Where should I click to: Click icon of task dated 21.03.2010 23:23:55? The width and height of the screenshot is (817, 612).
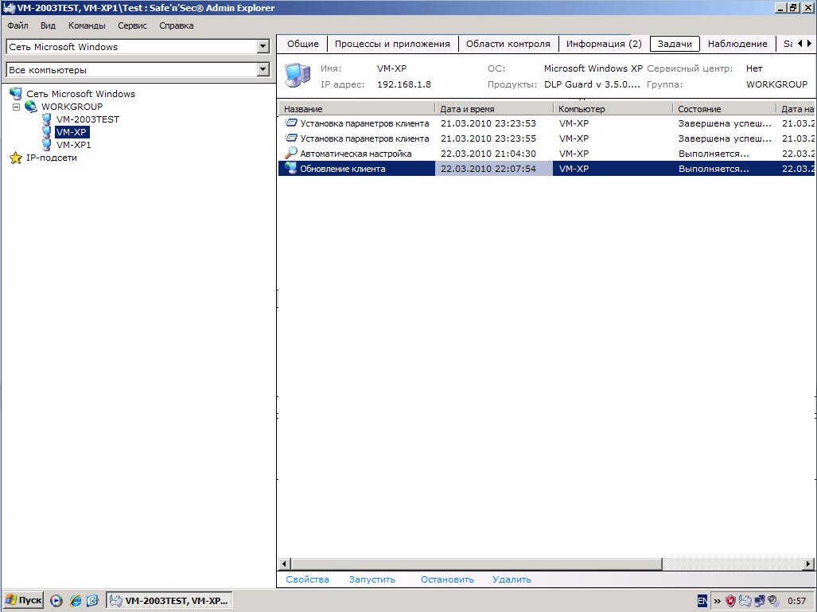click(x=290, y=138)
